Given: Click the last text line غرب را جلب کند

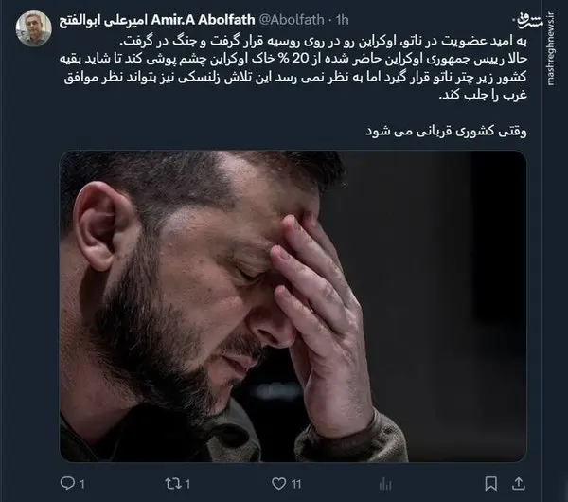Looking at the screenshot, I should tap(483, 95).
